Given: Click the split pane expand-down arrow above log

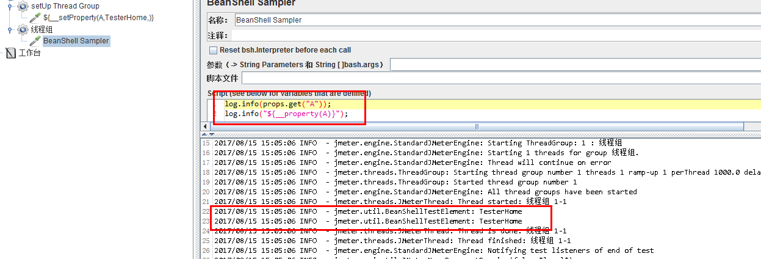Looking at the screenshot, I should [x=212, y=134].
